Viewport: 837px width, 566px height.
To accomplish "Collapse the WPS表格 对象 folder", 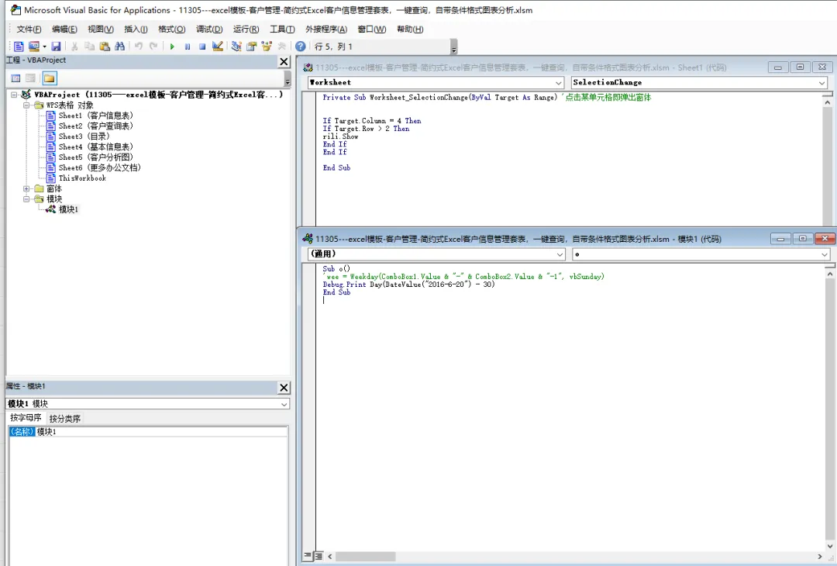I will coord(26,105).
